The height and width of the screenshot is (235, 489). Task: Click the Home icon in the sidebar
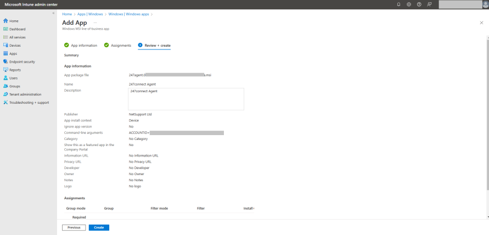[5, 21]
